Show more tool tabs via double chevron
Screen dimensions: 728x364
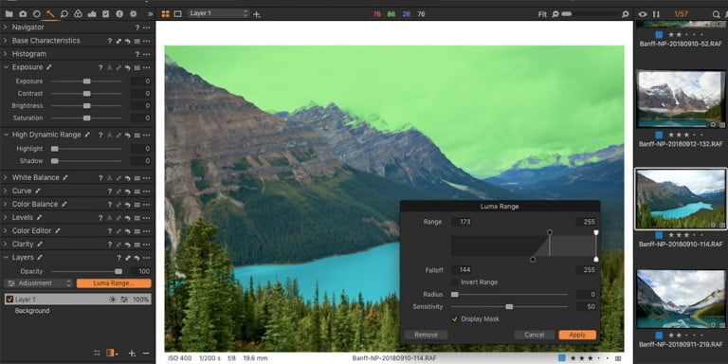tap(150, 14)
